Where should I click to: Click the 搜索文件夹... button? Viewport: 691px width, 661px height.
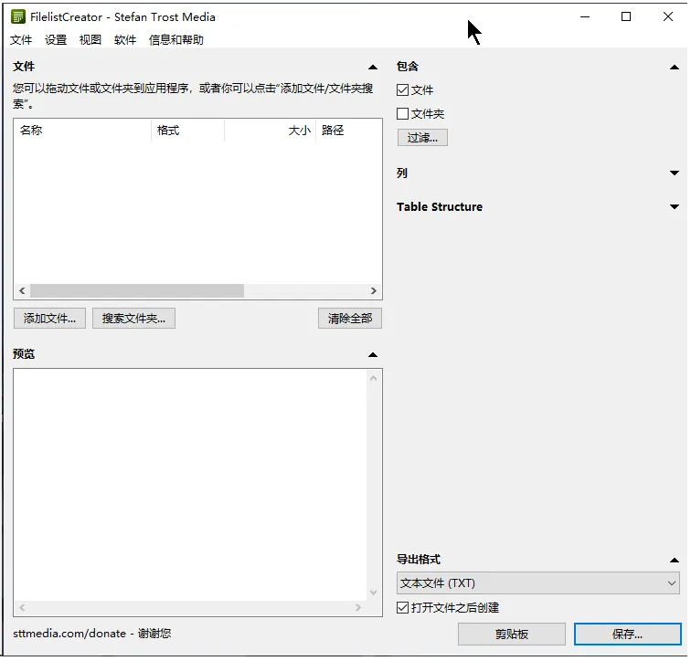pos(133,319)
